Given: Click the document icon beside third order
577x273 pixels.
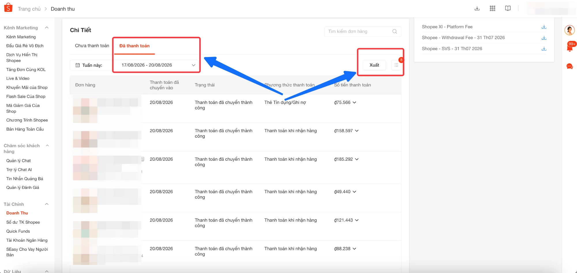Looking at the screenshot, I should tap(143, 159).
